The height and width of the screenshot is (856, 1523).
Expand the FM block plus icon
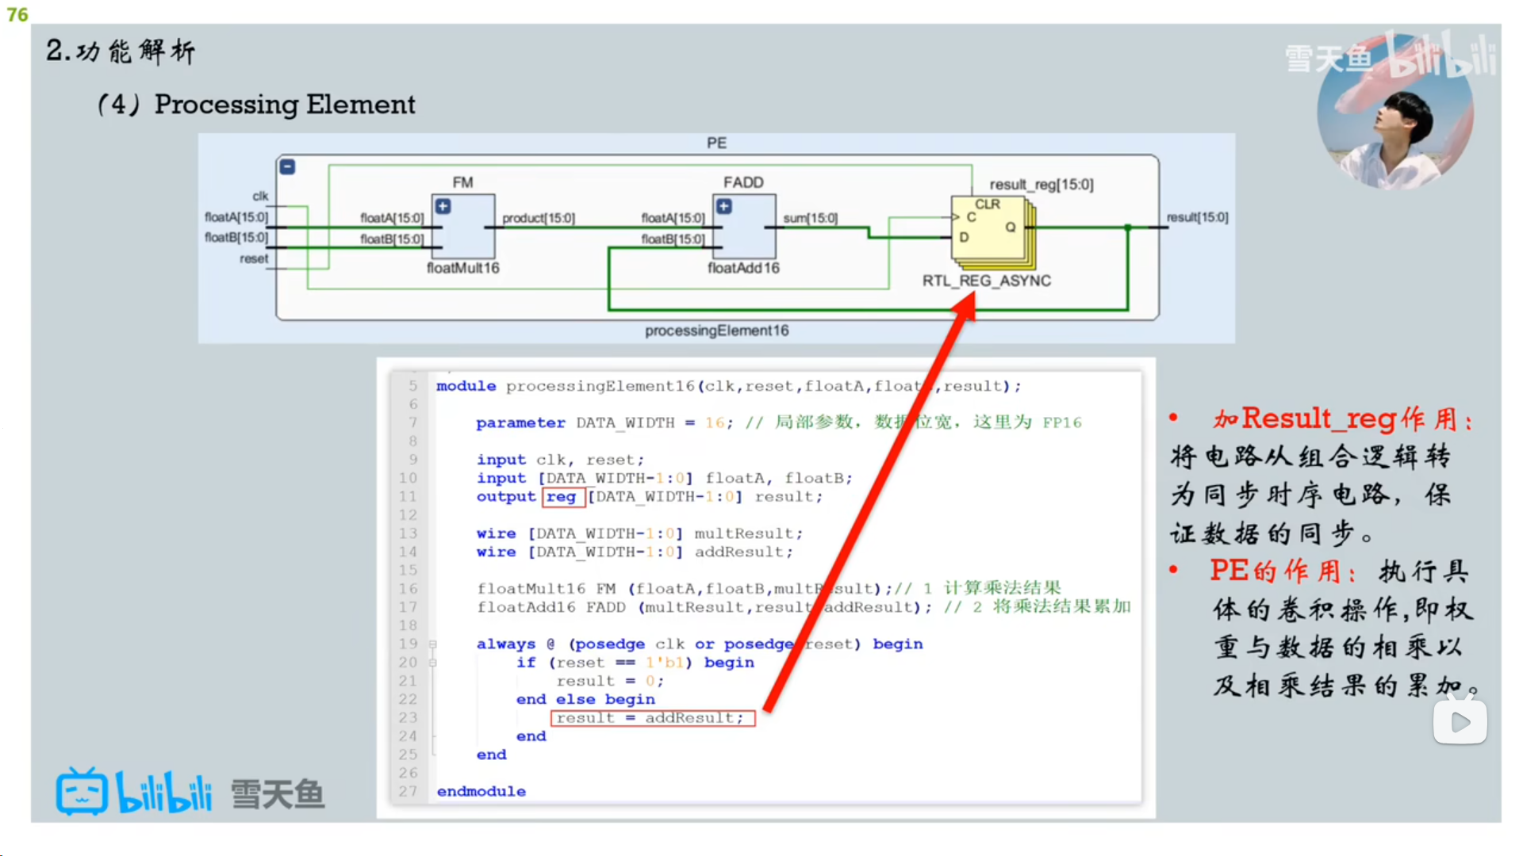click(x=443, y=206)
